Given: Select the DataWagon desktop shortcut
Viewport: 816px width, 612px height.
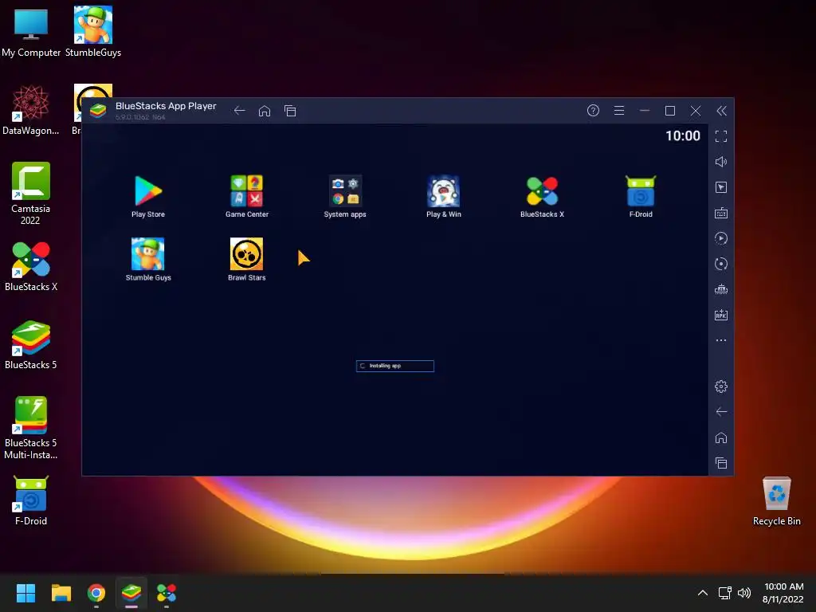Looking at the screenshot, I should coord(31,110).
